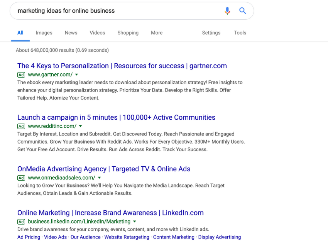Switch to the Images tab

44,33
